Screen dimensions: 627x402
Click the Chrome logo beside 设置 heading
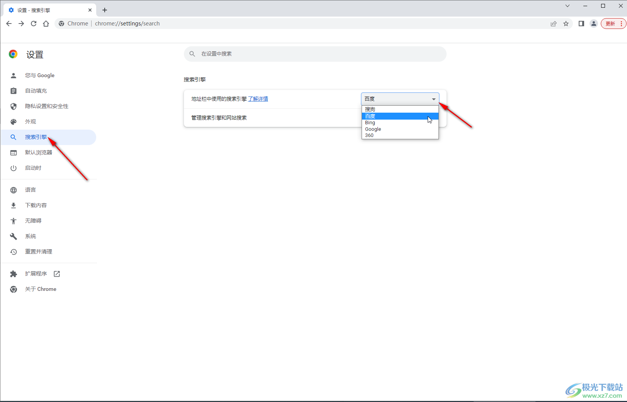coord(13,54)
